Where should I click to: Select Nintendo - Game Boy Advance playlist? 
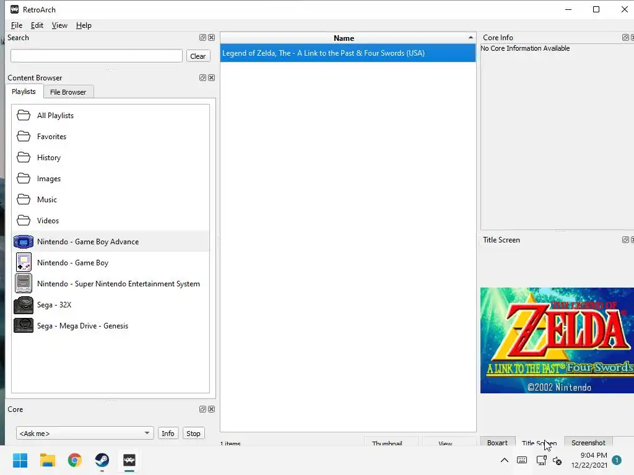point(110,242)
